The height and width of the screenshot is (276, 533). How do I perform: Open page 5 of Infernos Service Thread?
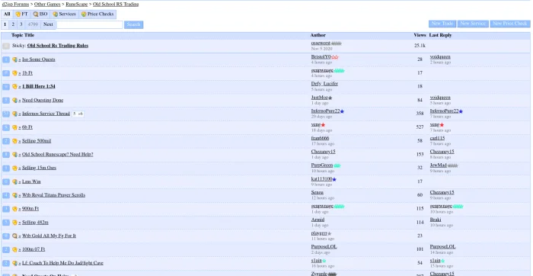point(75,114)
